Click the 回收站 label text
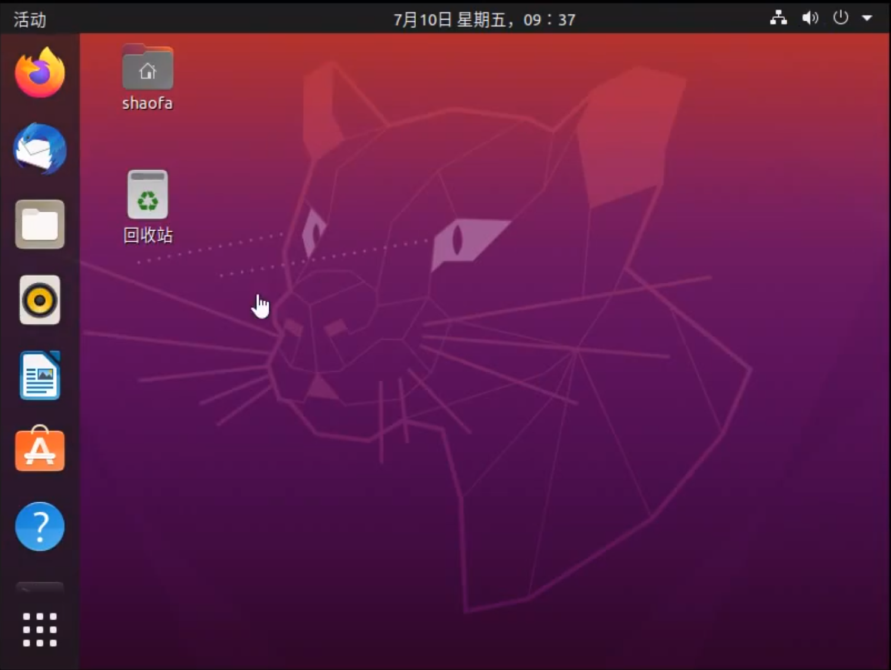891x670 pixels. [x=148, y=235]
